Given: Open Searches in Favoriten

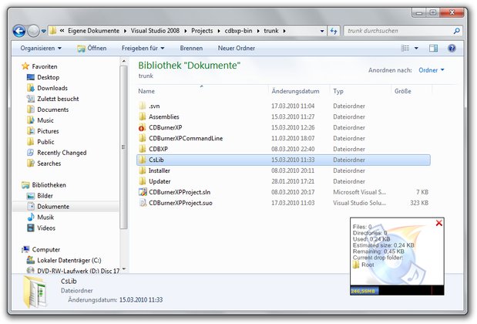Looking at the screenshot, I should 44,164.
